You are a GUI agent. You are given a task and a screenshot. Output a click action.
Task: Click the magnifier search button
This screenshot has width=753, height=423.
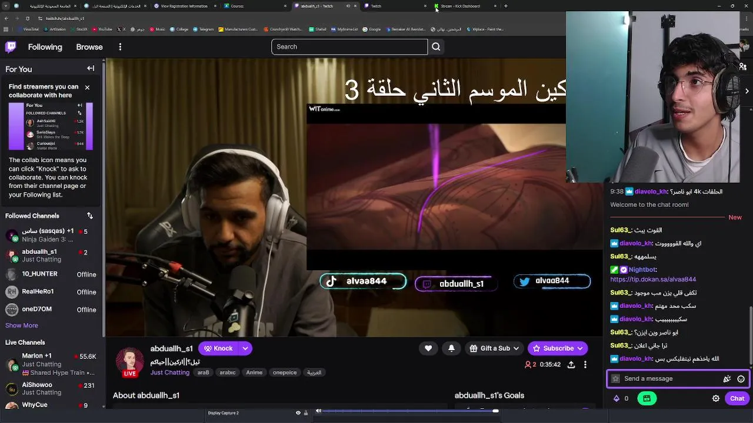[436, 46]
